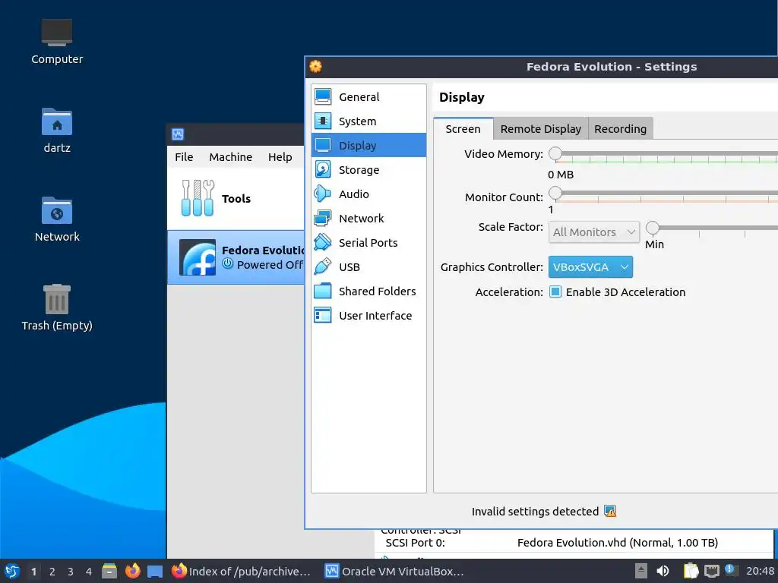Open the Shared Folders settings category
Viewport: 778px width, 583px height.
[368, 291]
